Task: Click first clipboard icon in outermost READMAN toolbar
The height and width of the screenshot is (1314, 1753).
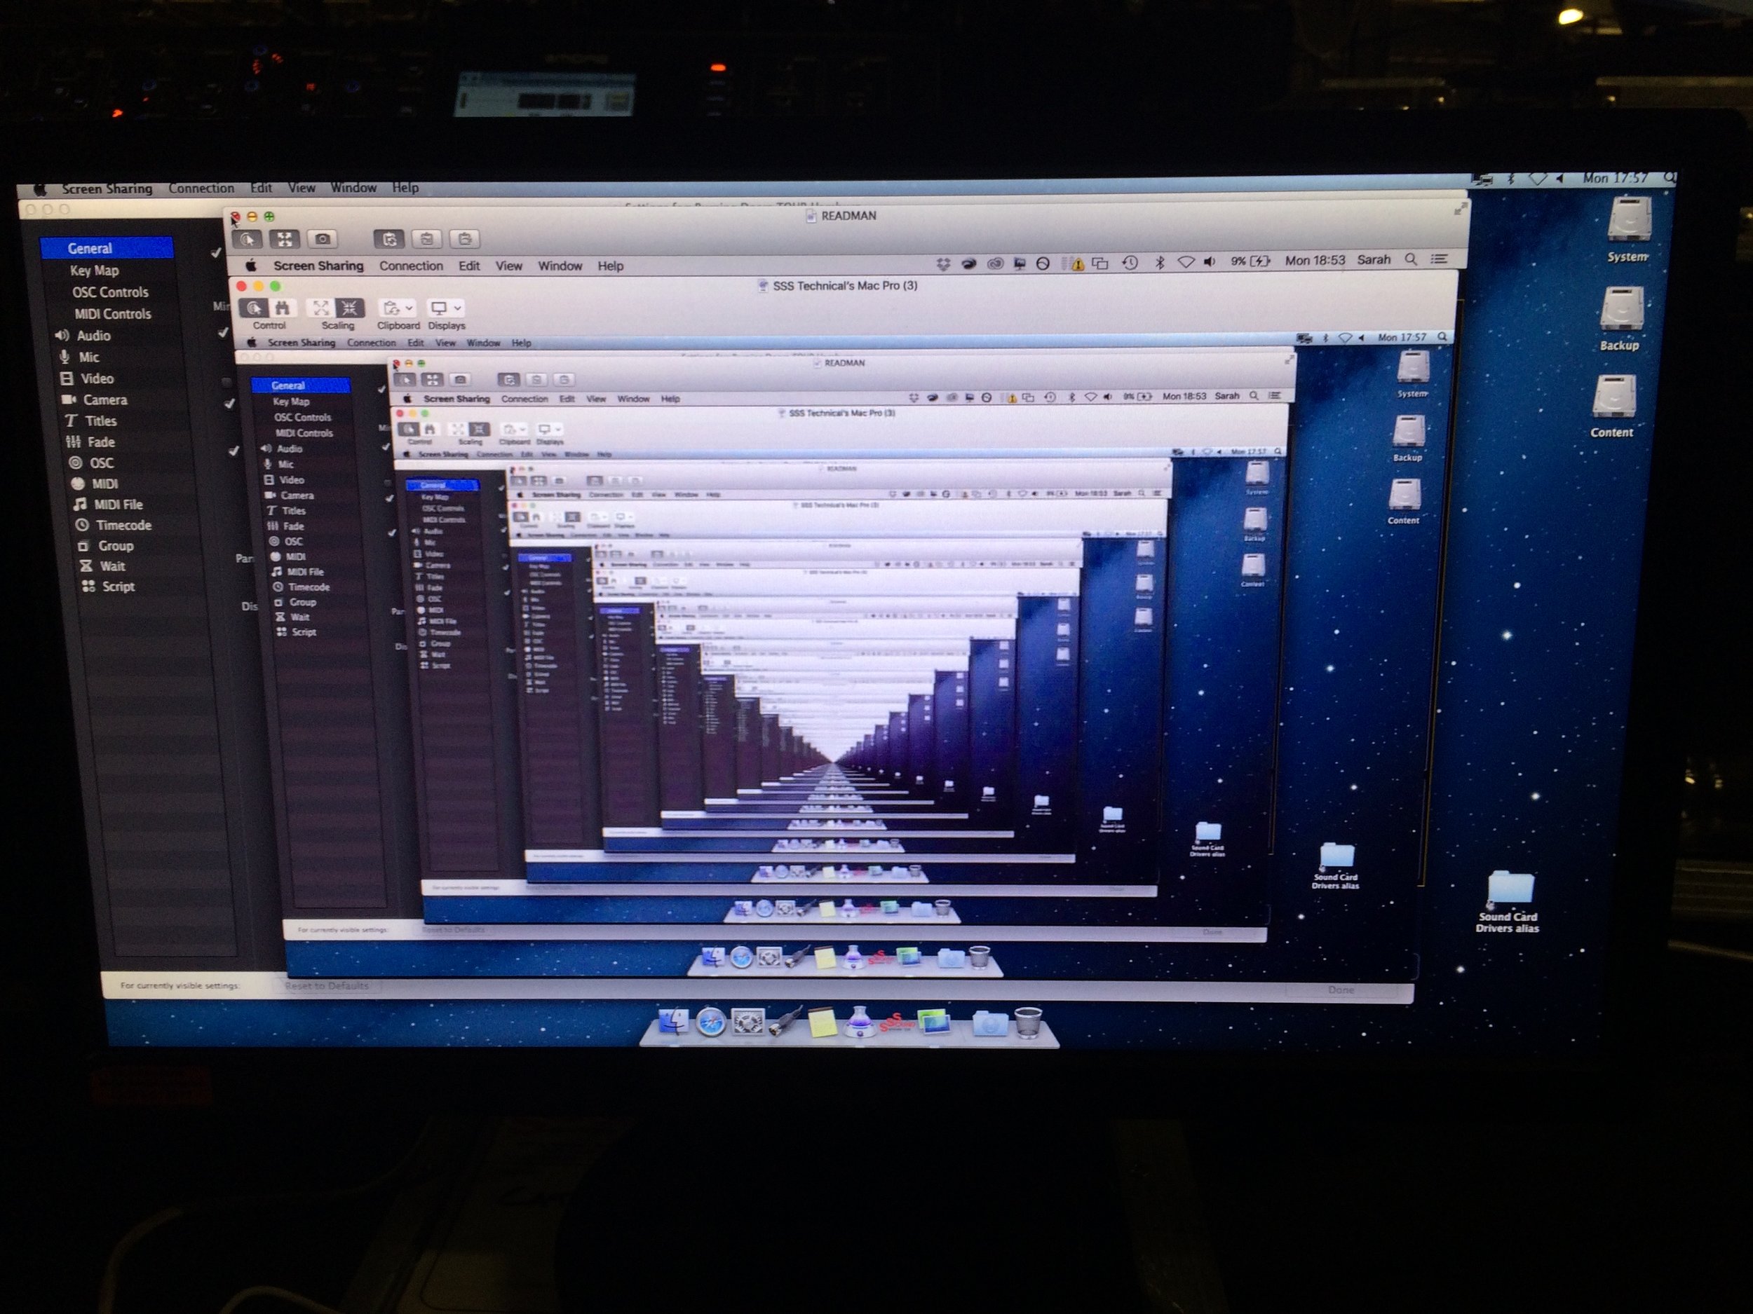Action: [x=389, y=239]
